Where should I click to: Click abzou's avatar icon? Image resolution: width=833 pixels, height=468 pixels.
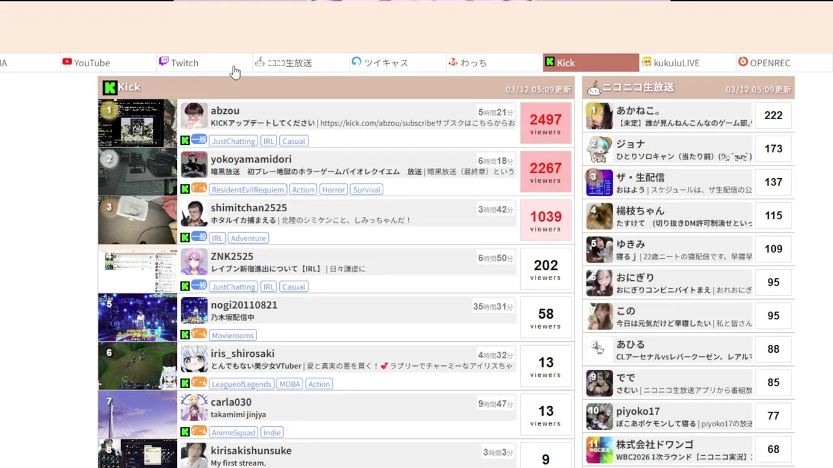coord(194,116)
